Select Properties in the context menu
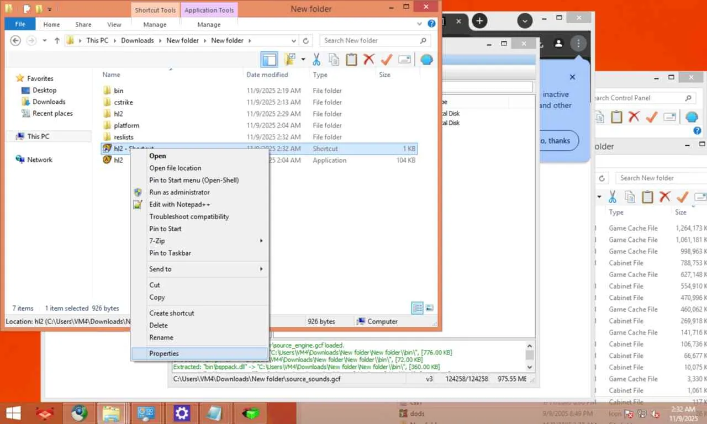This screenshot has width=707, height=424. pos(199,353)
